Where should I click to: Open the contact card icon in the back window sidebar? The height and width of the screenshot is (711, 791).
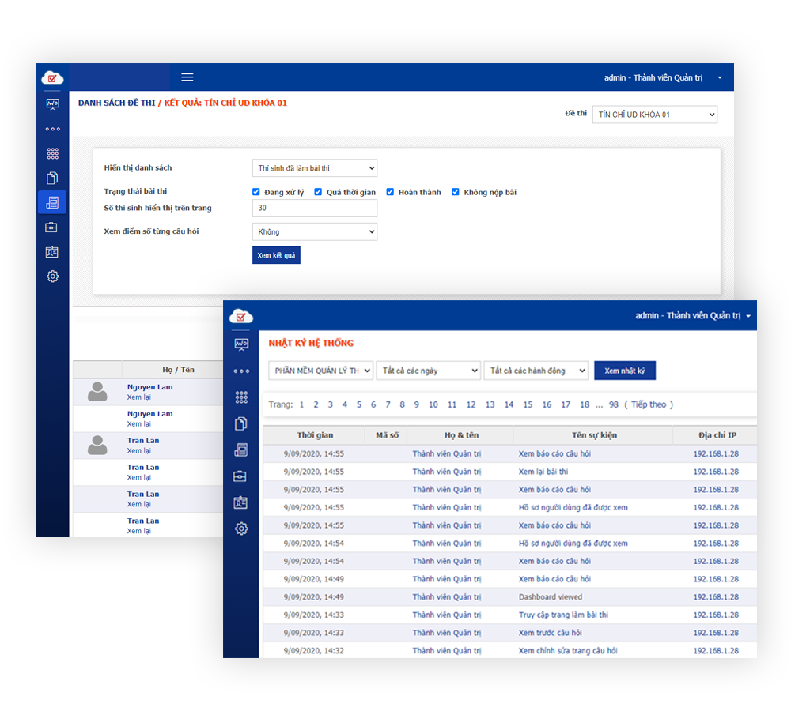(x=51, y=252)
